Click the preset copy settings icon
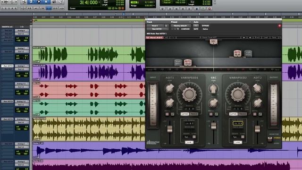302x170 pixels. pyautogui.click(x=178, y=29)
